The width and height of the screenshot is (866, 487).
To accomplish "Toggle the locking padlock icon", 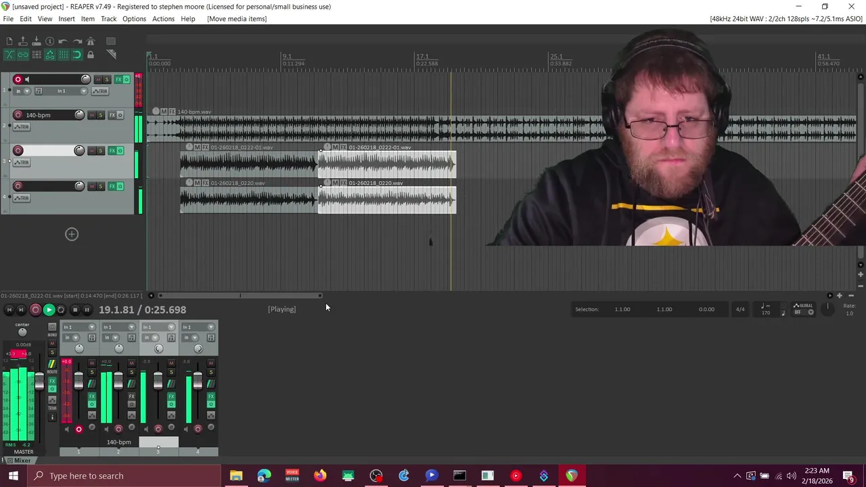I will [x=91, y=55].
